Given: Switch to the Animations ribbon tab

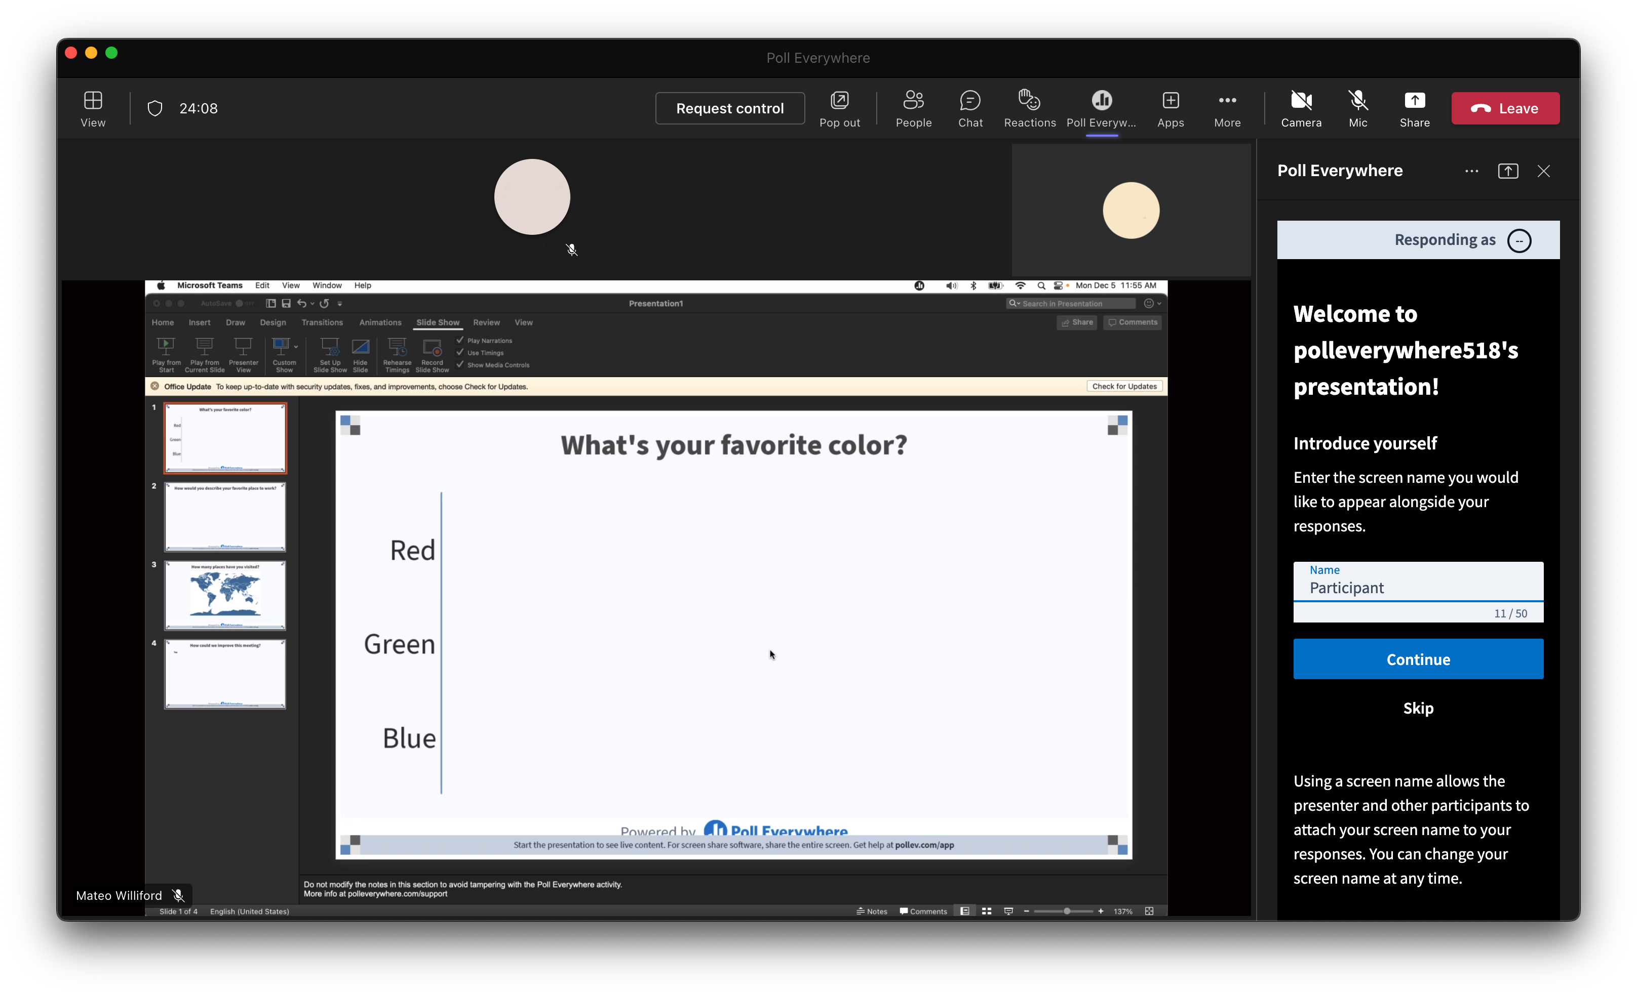Looking at the screenshot, I should click(x=380, y=322).
